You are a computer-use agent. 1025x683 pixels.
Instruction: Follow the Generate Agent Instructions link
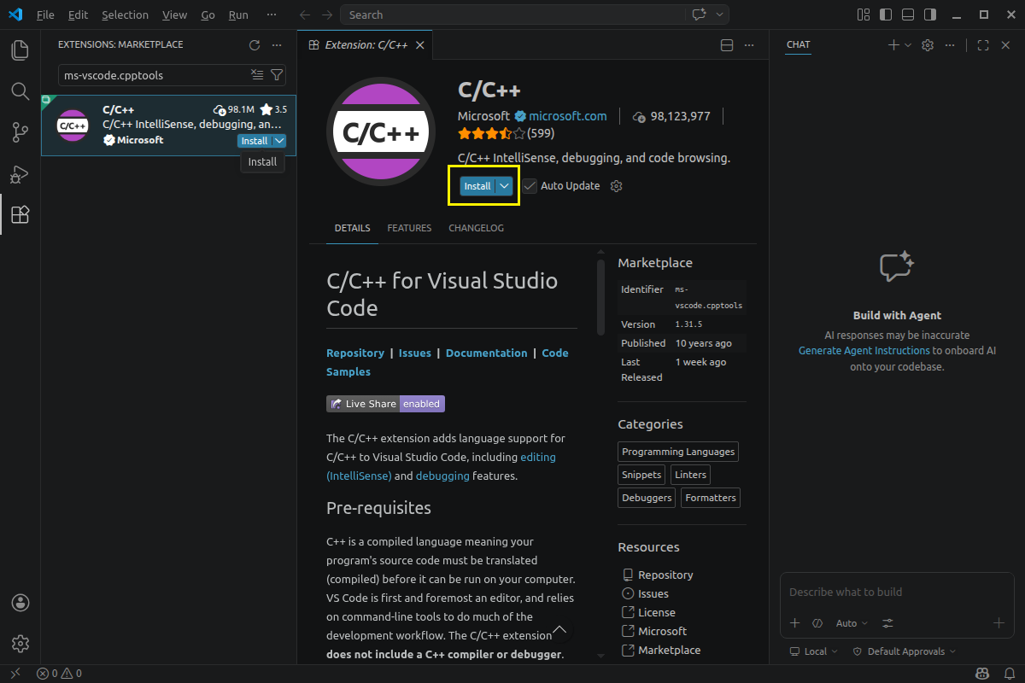(x=864, y=350)
